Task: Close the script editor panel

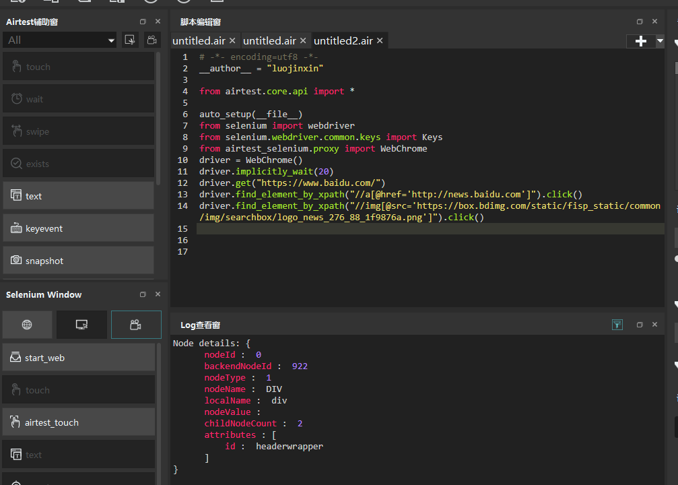Action: [654, 21]
